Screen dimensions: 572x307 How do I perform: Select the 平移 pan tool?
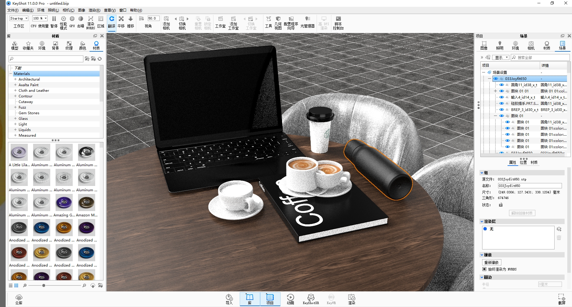click(x=121, y=19)
